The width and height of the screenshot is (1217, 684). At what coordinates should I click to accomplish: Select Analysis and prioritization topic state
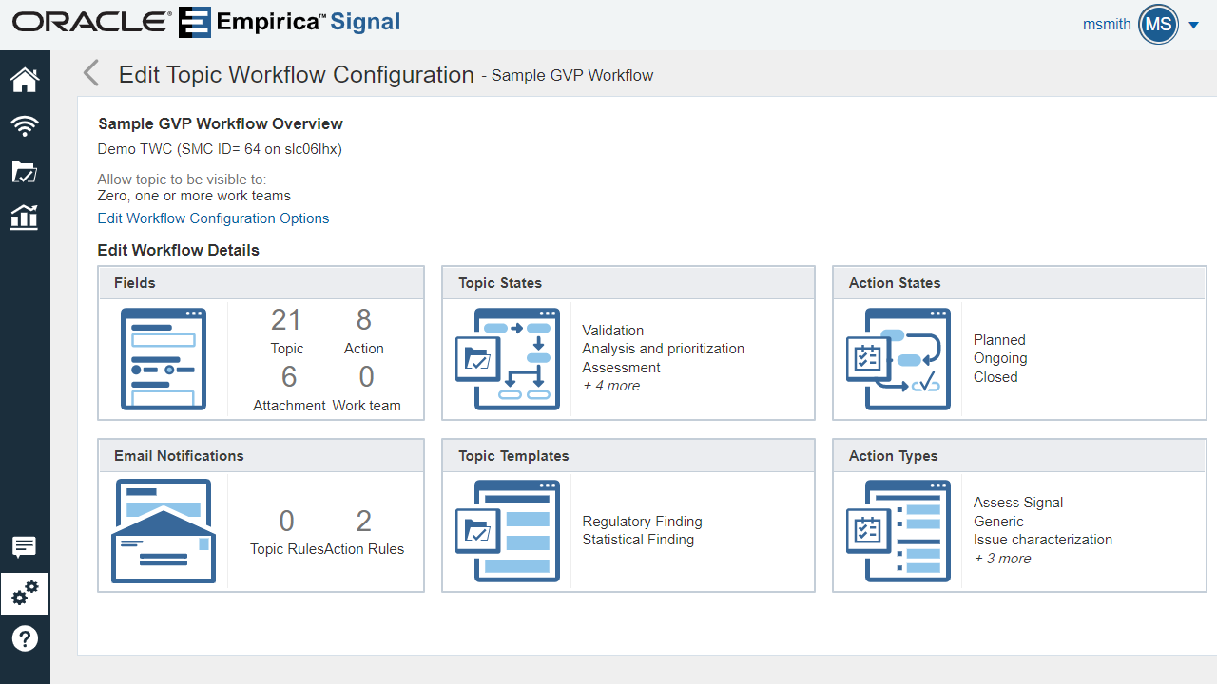pos(664,349)
